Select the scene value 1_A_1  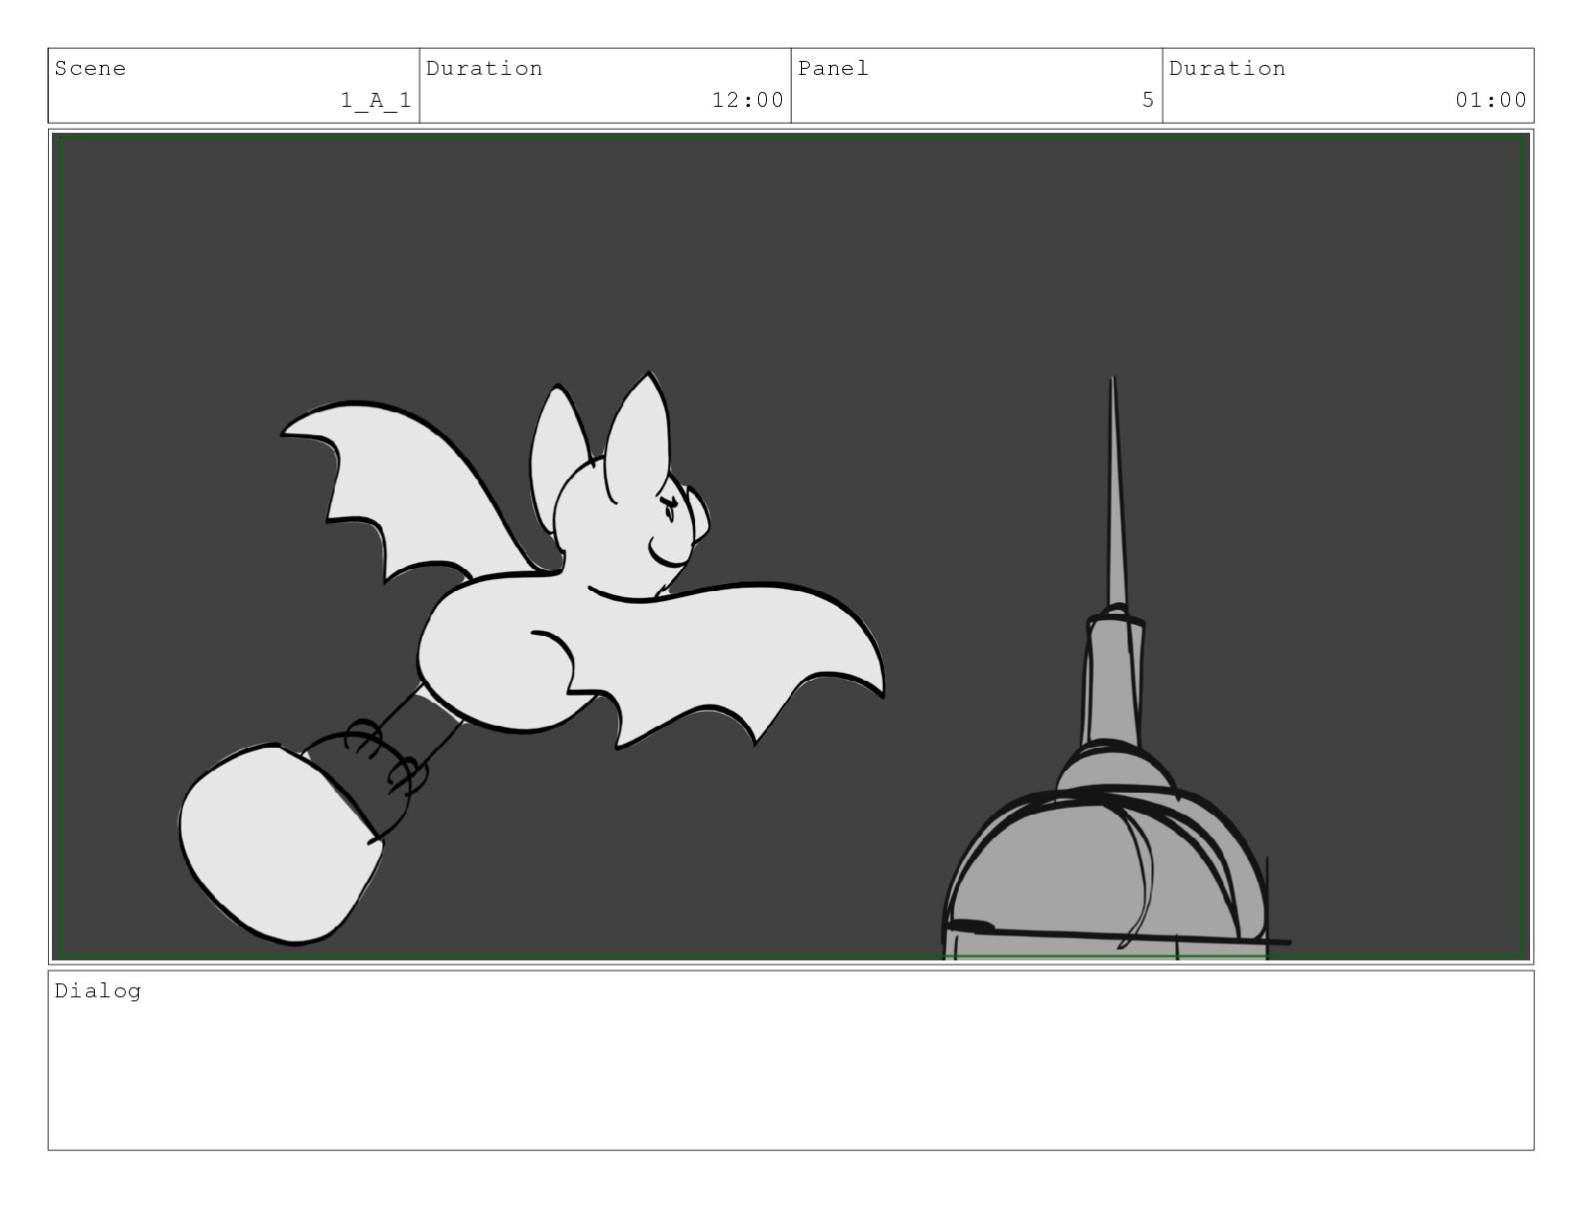(x=377, y=100)
